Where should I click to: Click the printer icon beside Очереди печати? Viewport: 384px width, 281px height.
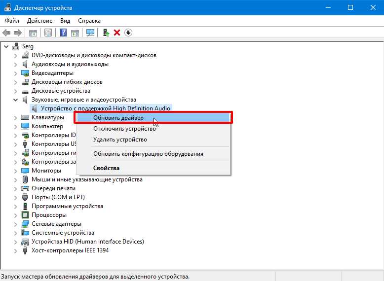click(x=25, y=188)
